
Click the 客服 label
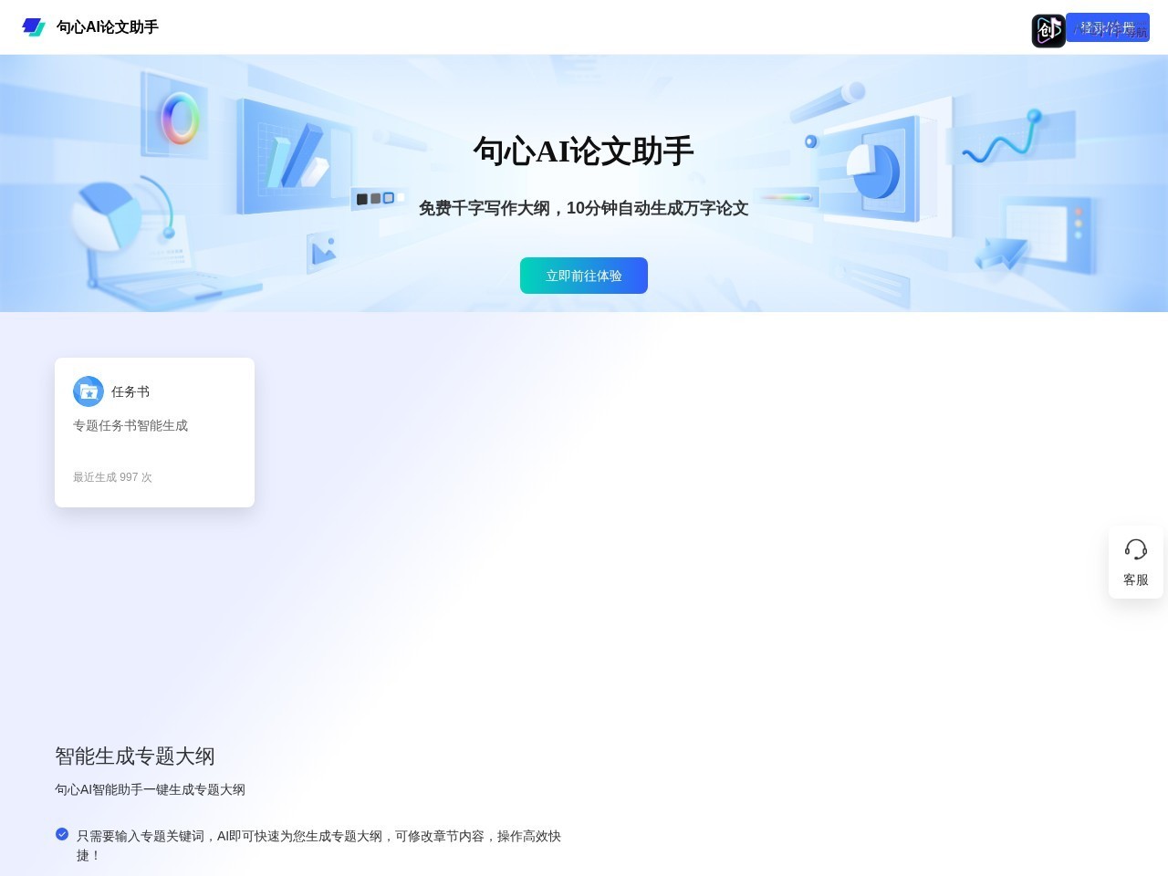pos(1136,580)
